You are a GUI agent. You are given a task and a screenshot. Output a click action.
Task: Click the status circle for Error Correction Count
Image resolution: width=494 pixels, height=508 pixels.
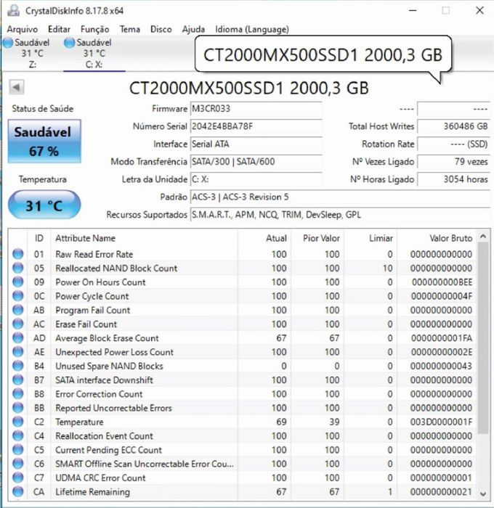click(18, 393)
